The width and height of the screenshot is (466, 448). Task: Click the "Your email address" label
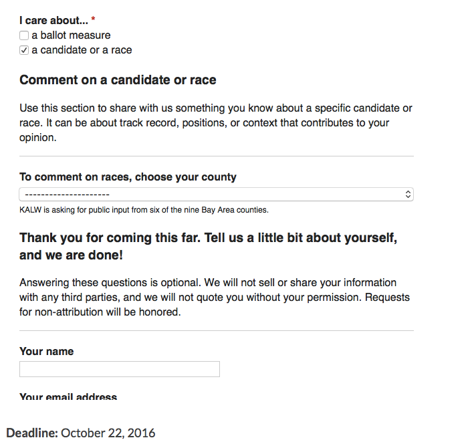[68, 397]
